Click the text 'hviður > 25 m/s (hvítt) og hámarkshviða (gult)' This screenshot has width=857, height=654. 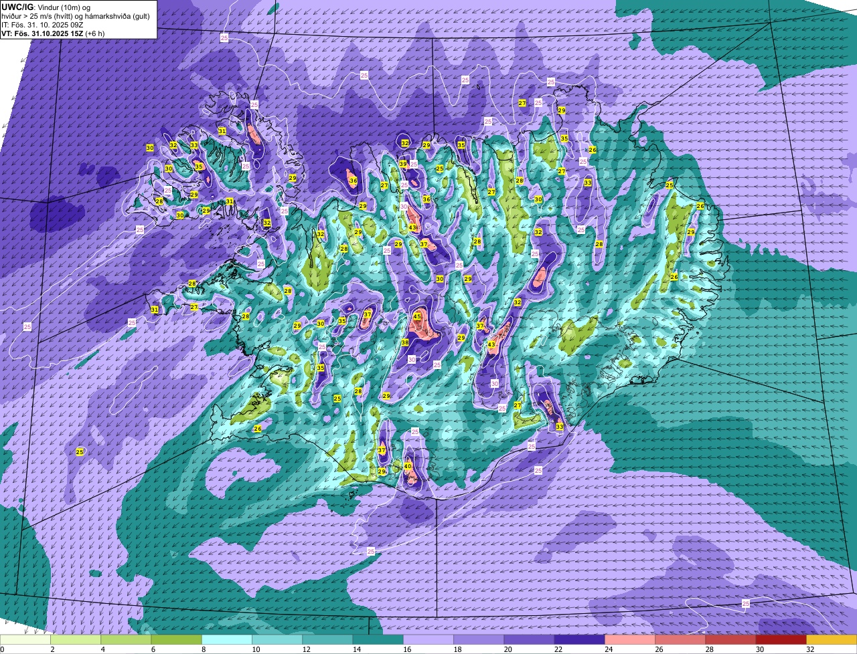pos(75,15)
